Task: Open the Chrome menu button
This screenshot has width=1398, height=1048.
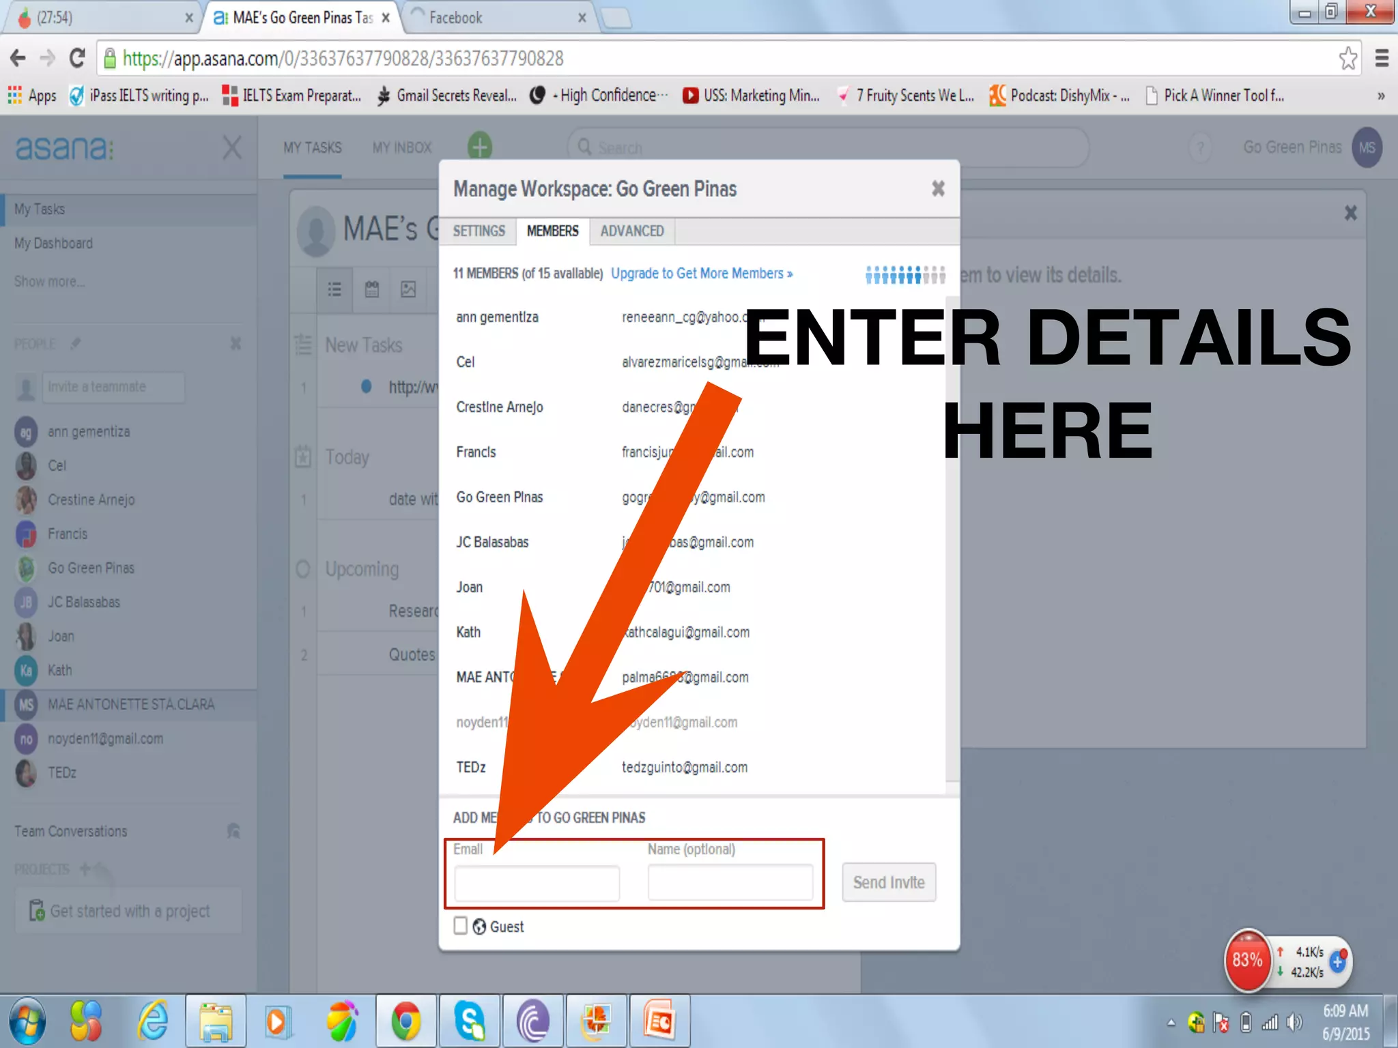Action: coord(1382,59)
